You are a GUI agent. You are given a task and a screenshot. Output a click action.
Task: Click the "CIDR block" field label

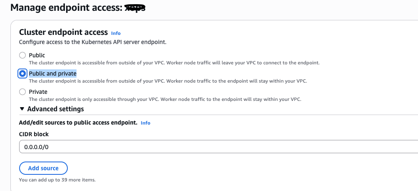(x=34, y=134)
